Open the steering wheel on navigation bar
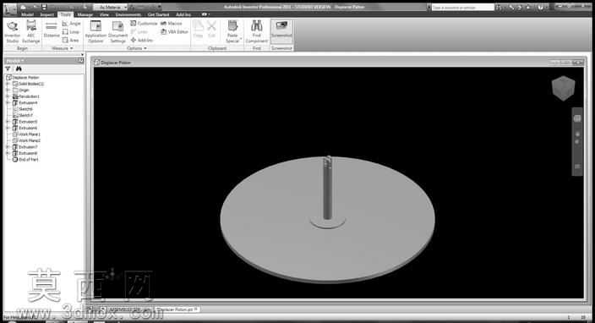 (577, 118)
